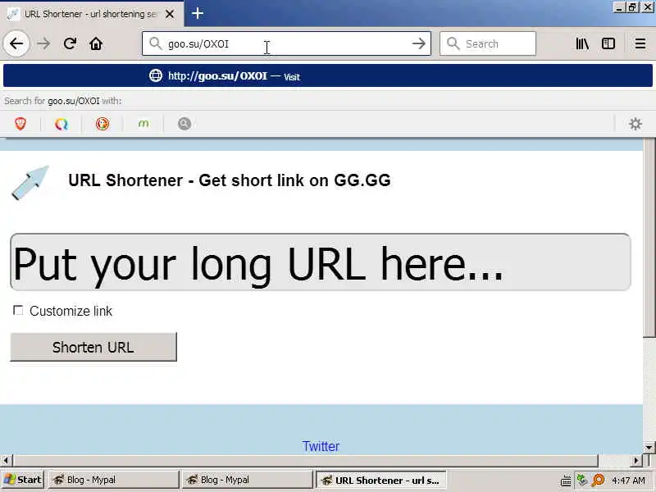
Task: Click the vertical scrollbar thumb
Action: [649, 237]
